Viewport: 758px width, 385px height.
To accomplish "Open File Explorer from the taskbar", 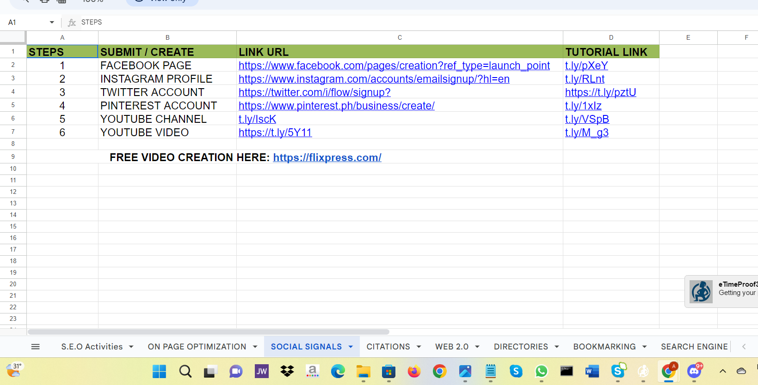I will pos(364,371).
